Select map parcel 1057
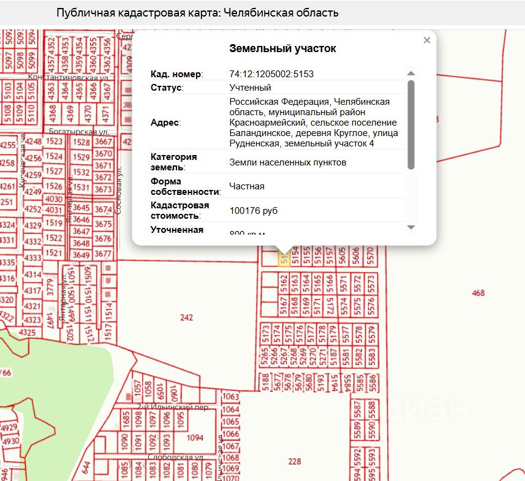Image resolution: width=525 pixels, height=481 pixels. pos(138,388)
